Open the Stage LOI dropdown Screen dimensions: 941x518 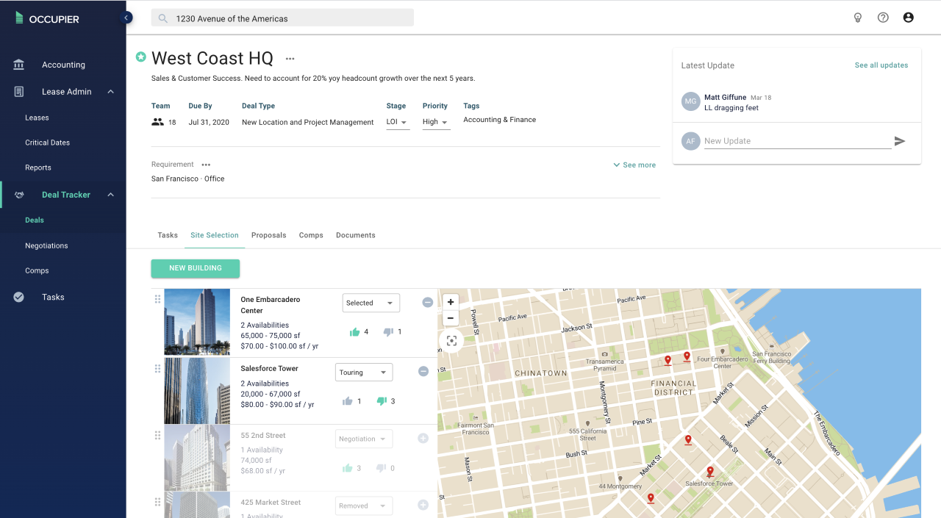[x=398, y=122]
